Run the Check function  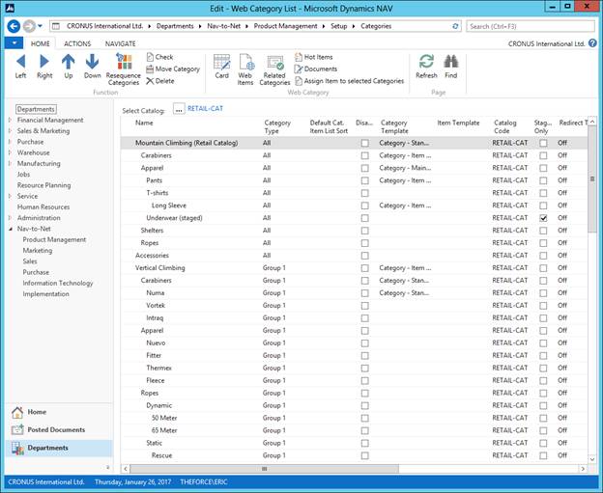click(159, 57)
